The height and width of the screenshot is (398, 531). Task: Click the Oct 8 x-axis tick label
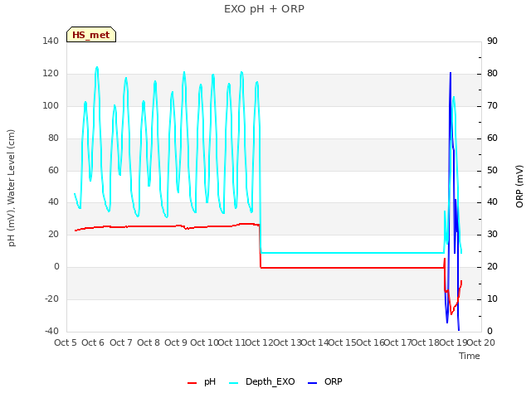(149, 342)
